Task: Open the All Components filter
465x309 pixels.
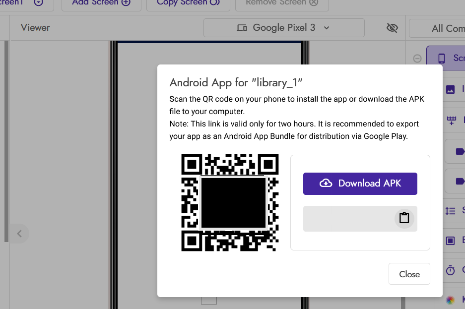Action: coord(437,28)
